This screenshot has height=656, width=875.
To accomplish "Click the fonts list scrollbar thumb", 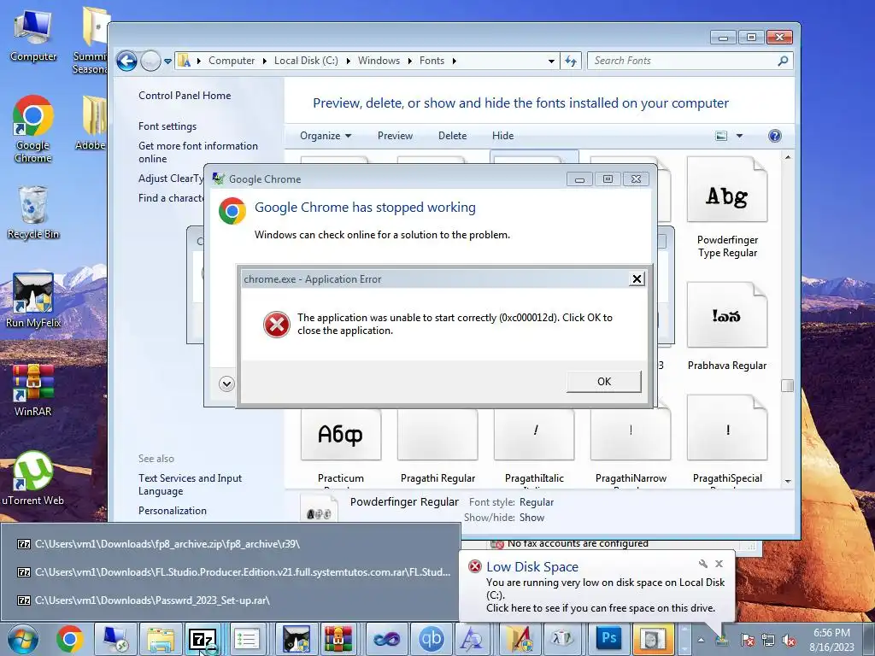I will 787,385.
